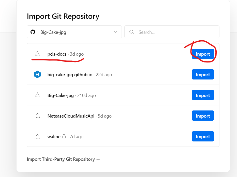This screenshot has width=237, height=177.
Task: Click the lock icon next to waline
Action: click(64, 136)
